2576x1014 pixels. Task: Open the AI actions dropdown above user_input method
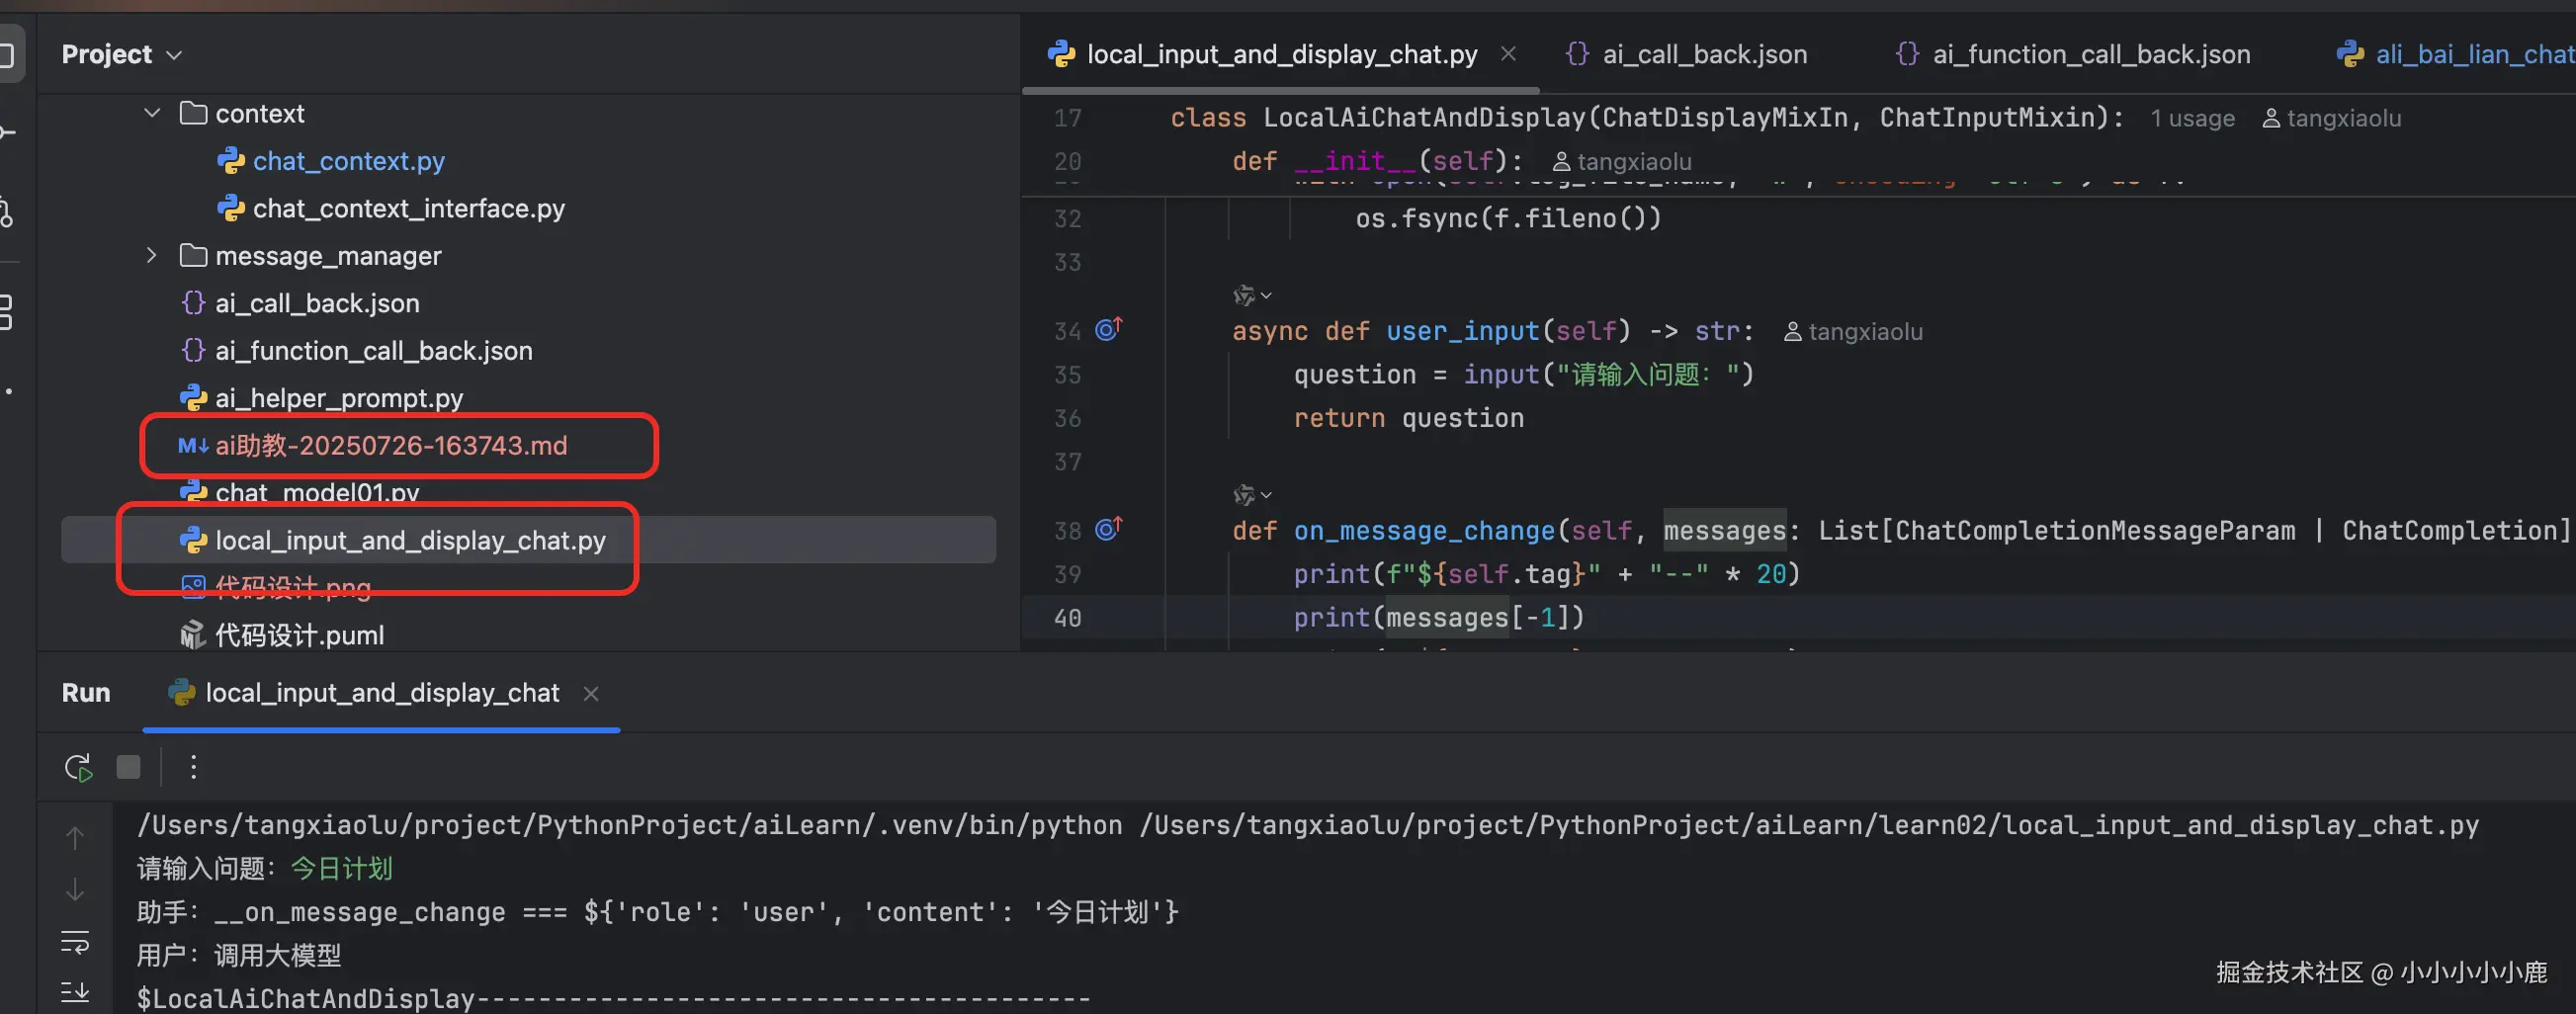pyautogui.click(x=1251, y=295)
